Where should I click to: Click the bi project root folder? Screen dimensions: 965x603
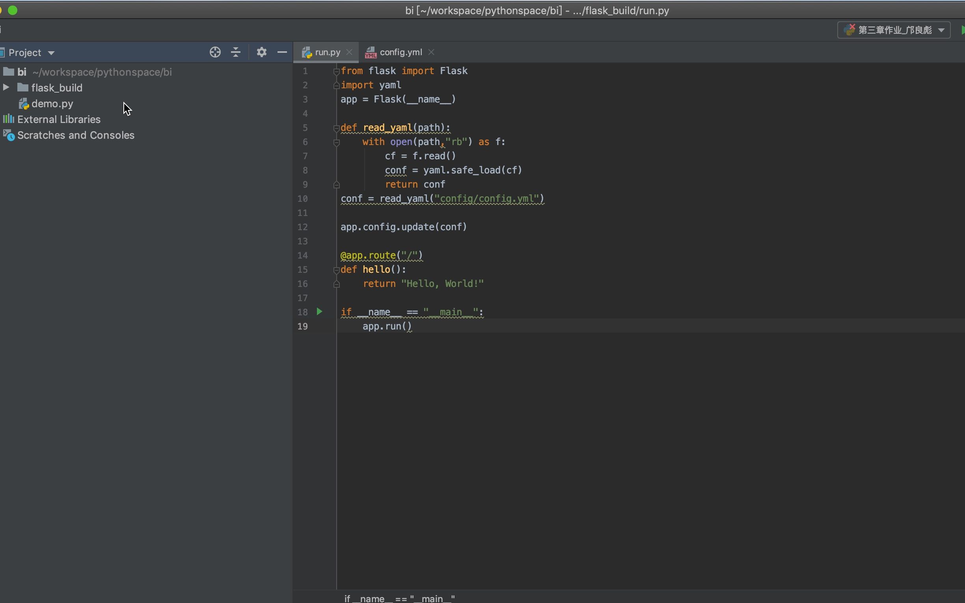tap(22, 72)
